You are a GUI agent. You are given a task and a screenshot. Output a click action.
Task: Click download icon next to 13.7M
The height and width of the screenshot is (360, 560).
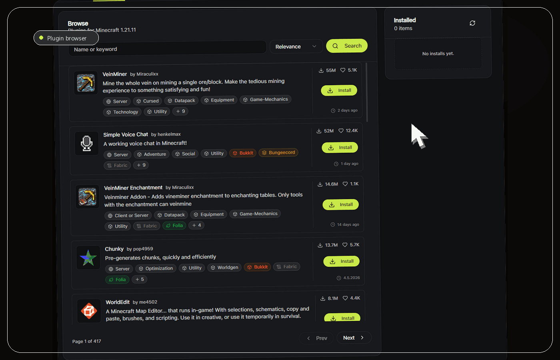click(320, 245)
